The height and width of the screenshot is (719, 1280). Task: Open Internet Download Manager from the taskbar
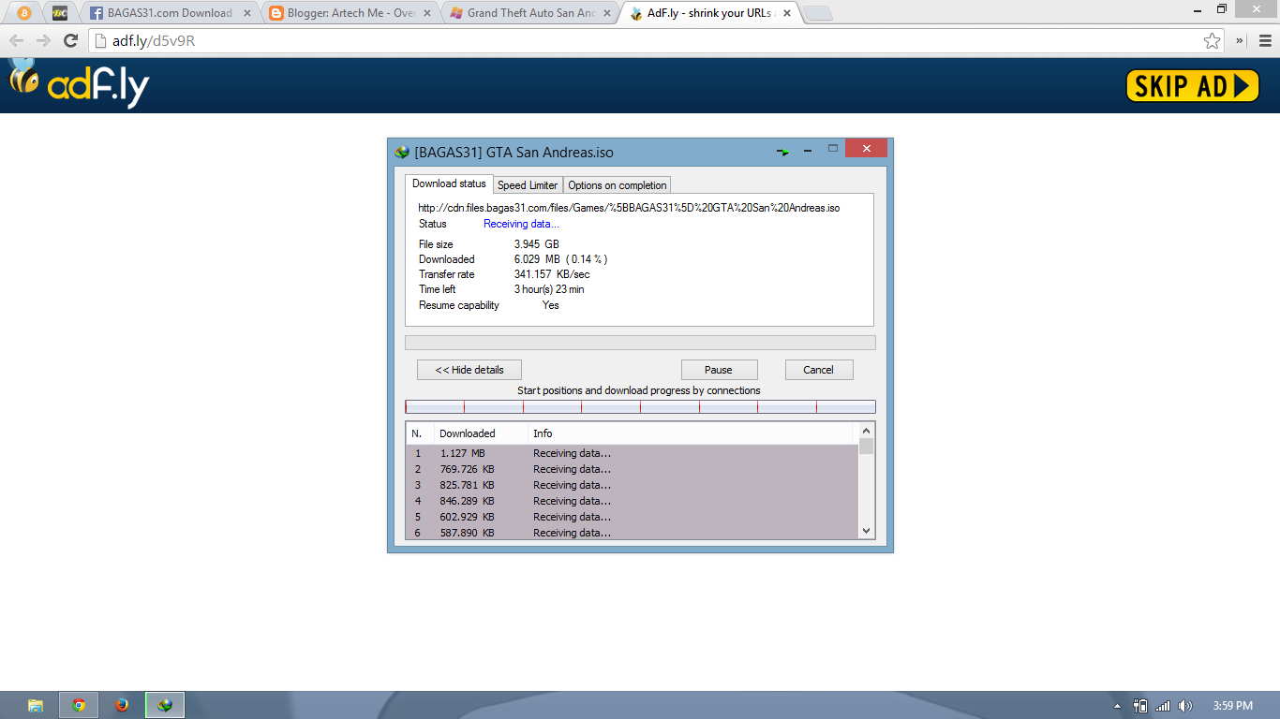[165, 705]
